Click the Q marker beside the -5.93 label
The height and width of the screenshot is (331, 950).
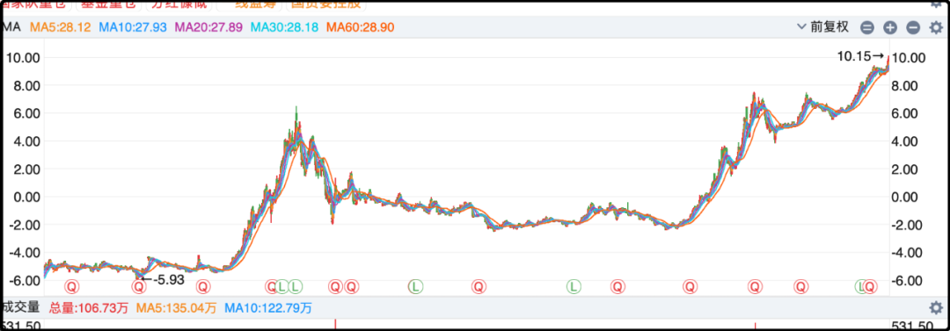point(139,285)
